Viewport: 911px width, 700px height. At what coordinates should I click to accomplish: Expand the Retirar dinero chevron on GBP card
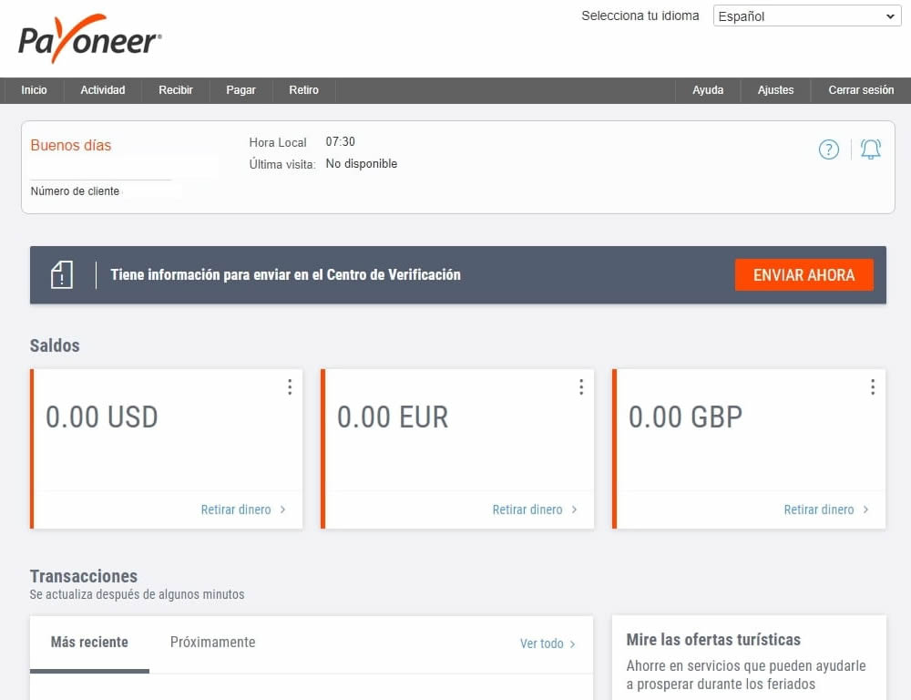[x=865, y=510]
